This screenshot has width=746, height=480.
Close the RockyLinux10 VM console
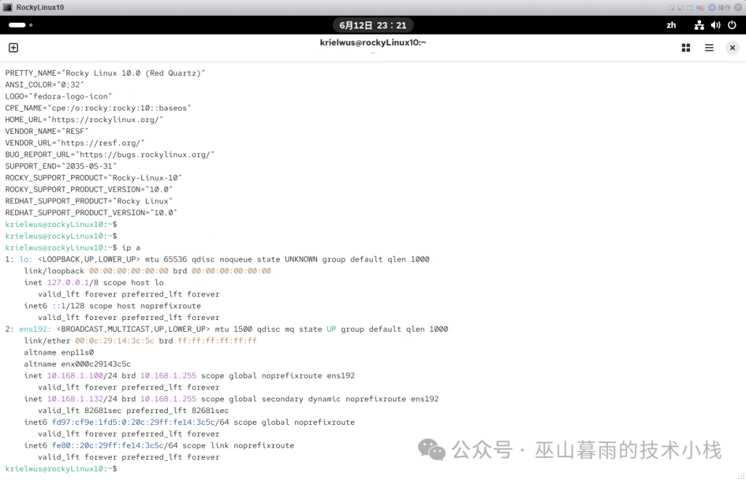[738, 8]
